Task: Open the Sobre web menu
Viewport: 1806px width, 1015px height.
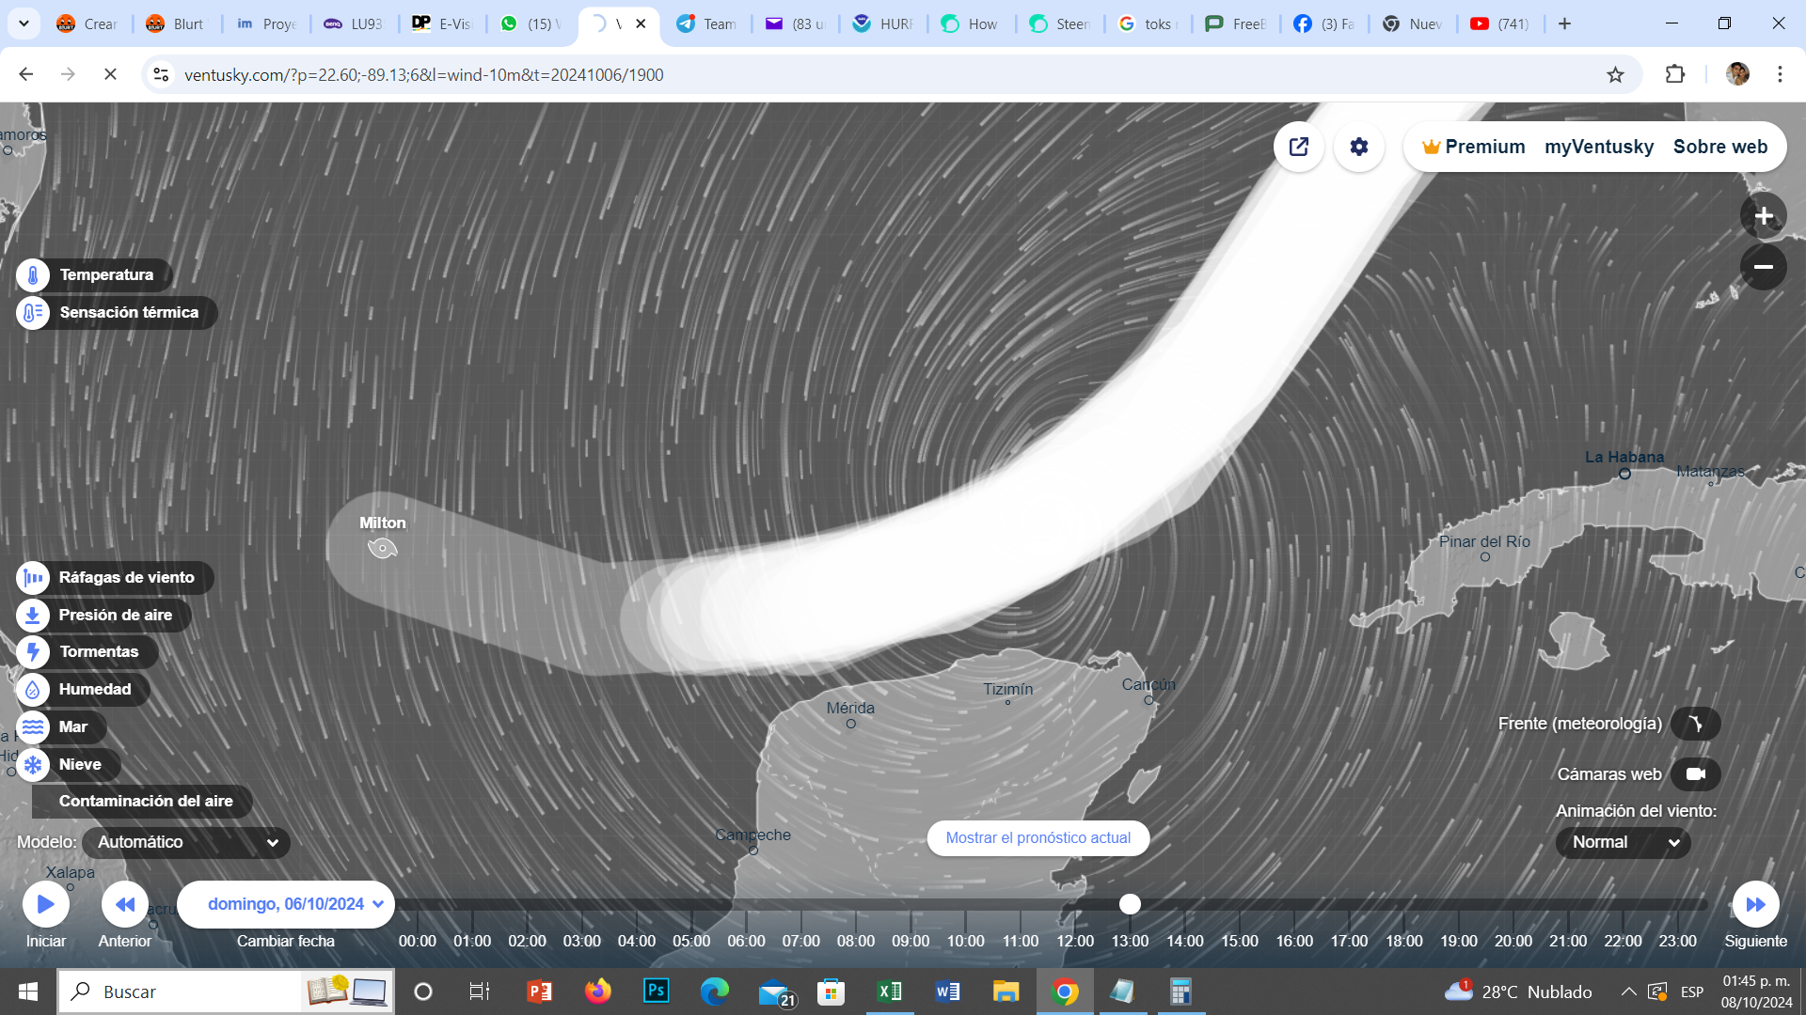Action: click(x=1720, y=147)
